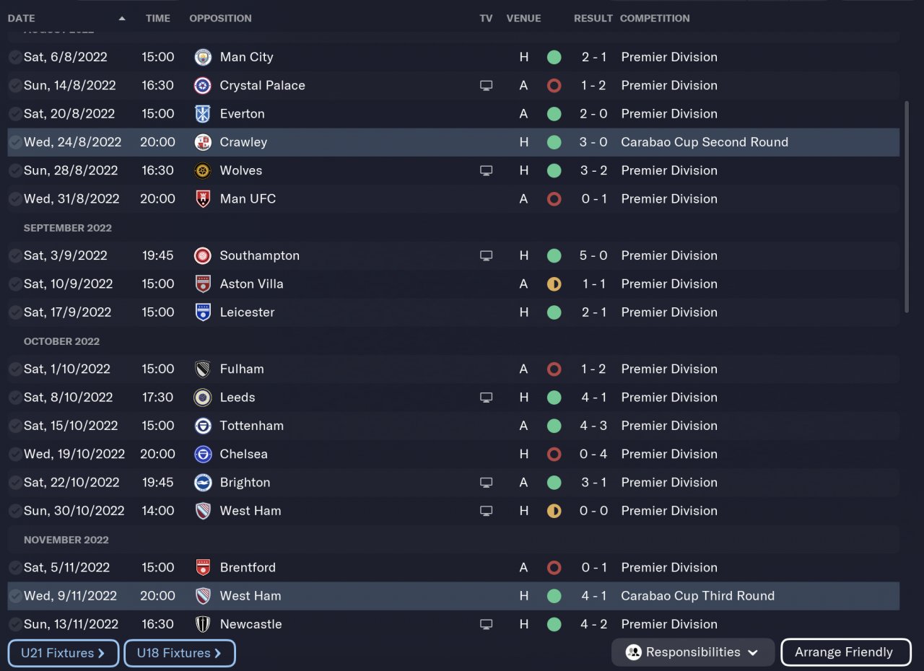Select the Southampton club badge
Image resolution: width=924 pixels, height=671 pixels.
point(203,255)
